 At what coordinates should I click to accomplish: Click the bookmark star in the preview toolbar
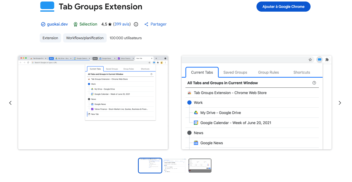click(x=310, y=59)
